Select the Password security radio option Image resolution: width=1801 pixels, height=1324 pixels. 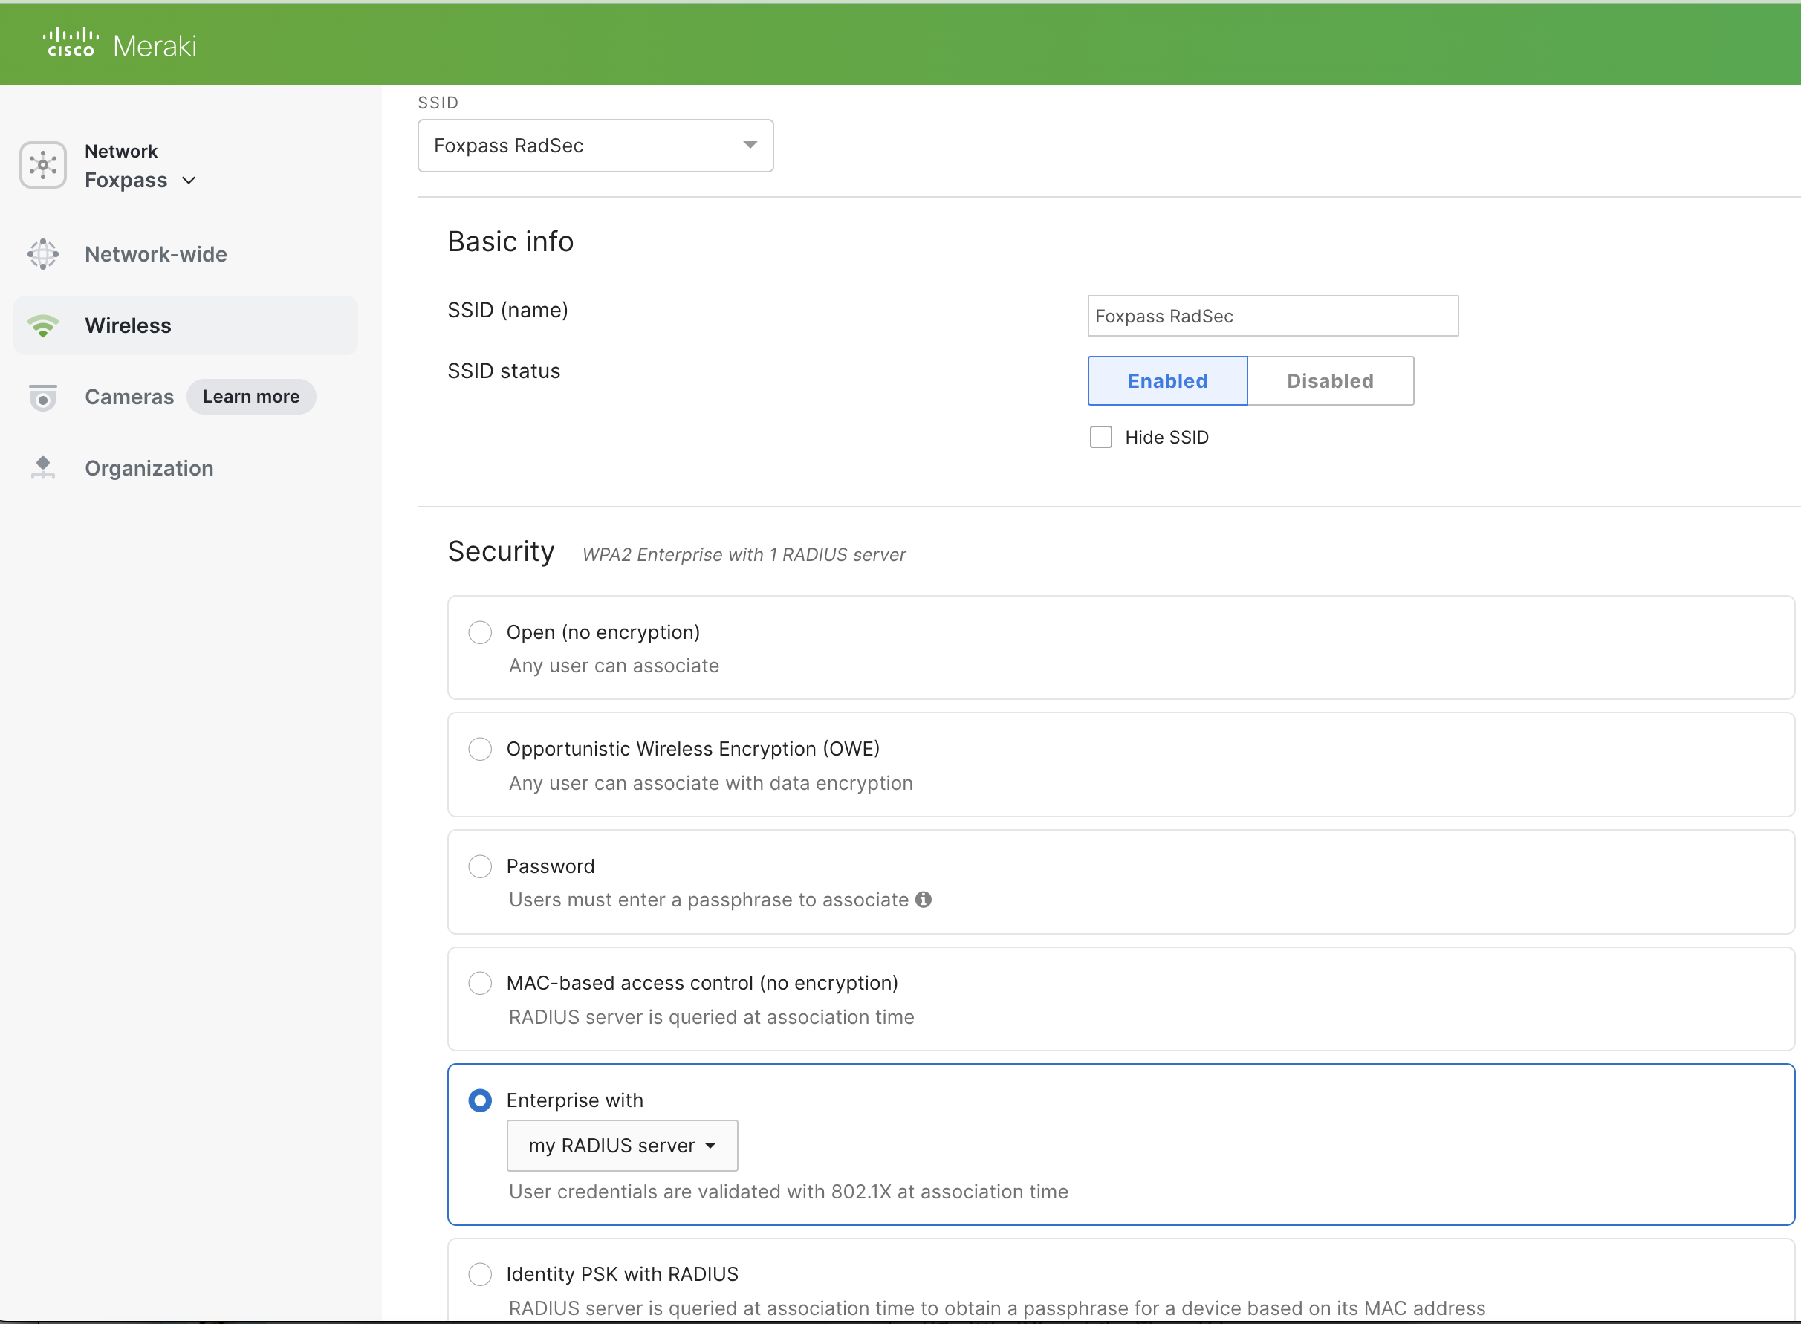(480, 866)
